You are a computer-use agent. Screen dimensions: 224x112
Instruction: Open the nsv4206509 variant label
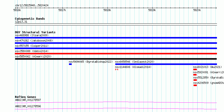209,83
